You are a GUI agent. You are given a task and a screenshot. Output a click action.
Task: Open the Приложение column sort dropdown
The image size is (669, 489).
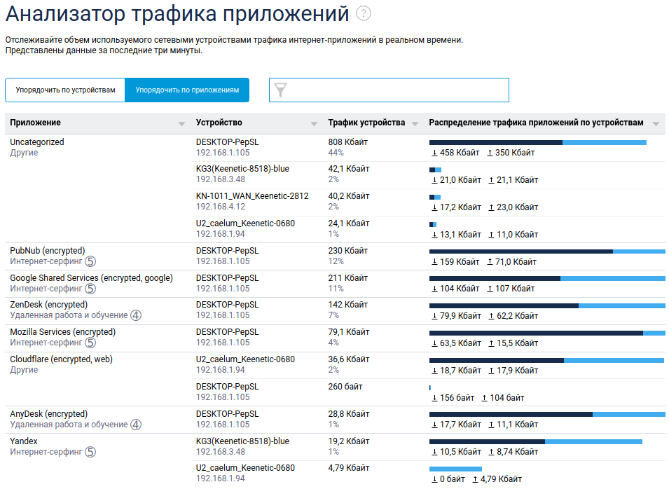point(181,123)
